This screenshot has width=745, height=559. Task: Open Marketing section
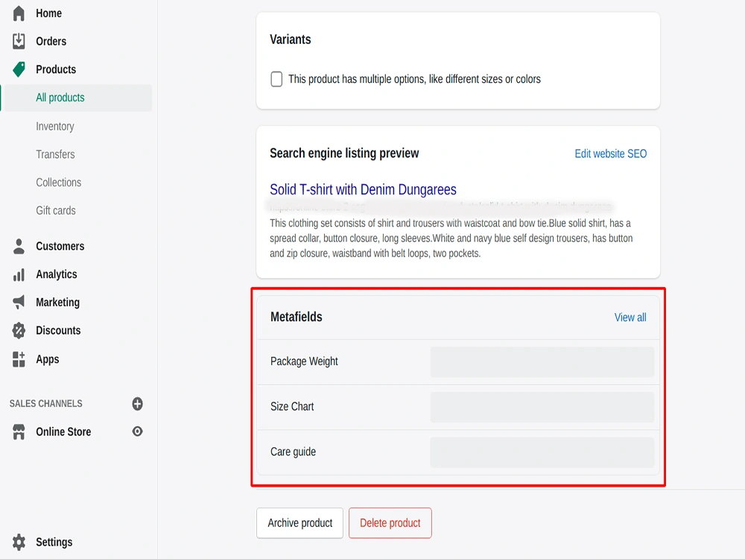click(57, 303)
